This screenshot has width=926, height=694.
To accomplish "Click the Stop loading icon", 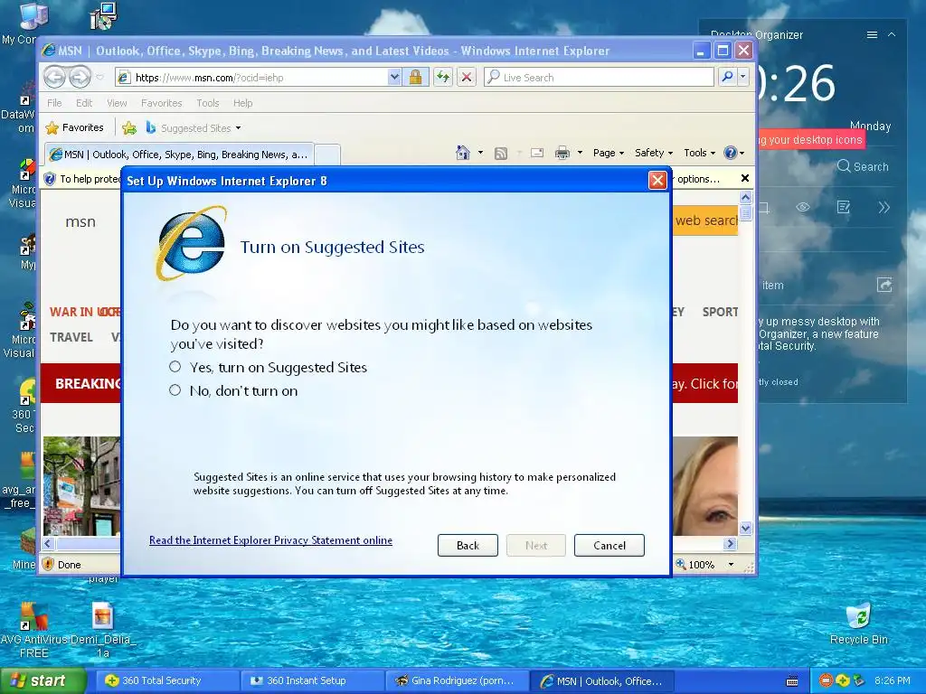I will [x=467, y=78].
